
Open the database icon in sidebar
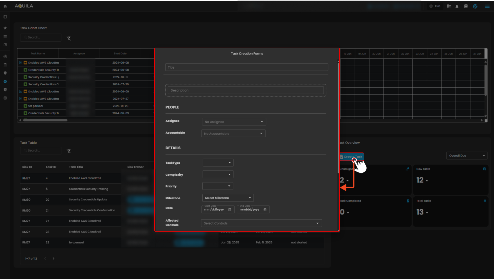5,98
